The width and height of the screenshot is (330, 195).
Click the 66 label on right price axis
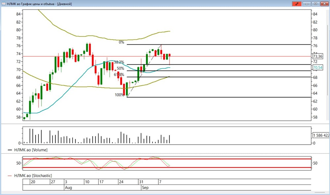coord(315,85)
